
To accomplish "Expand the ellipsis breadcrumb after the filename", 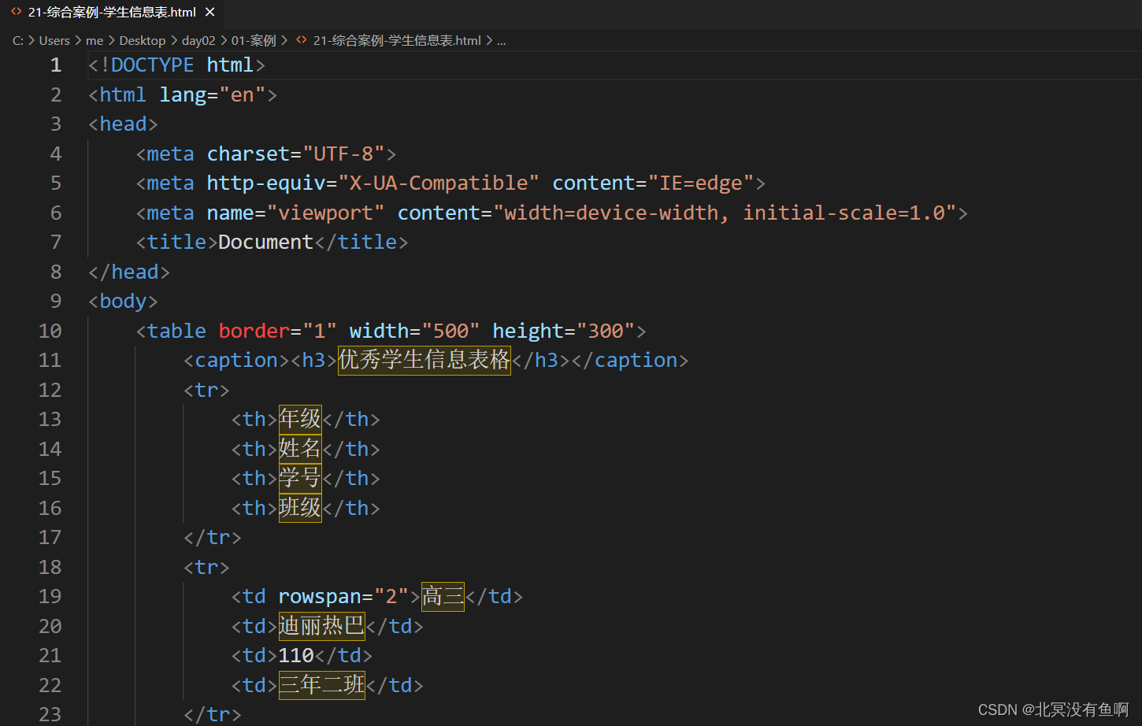I will [502, 40].
